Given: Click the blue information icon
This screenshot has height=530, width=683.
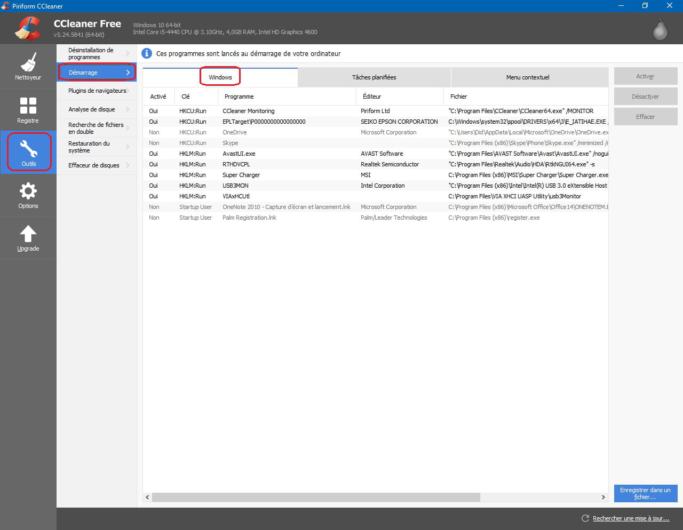Looking at the screenshot, I should click(x=147, y=53).
